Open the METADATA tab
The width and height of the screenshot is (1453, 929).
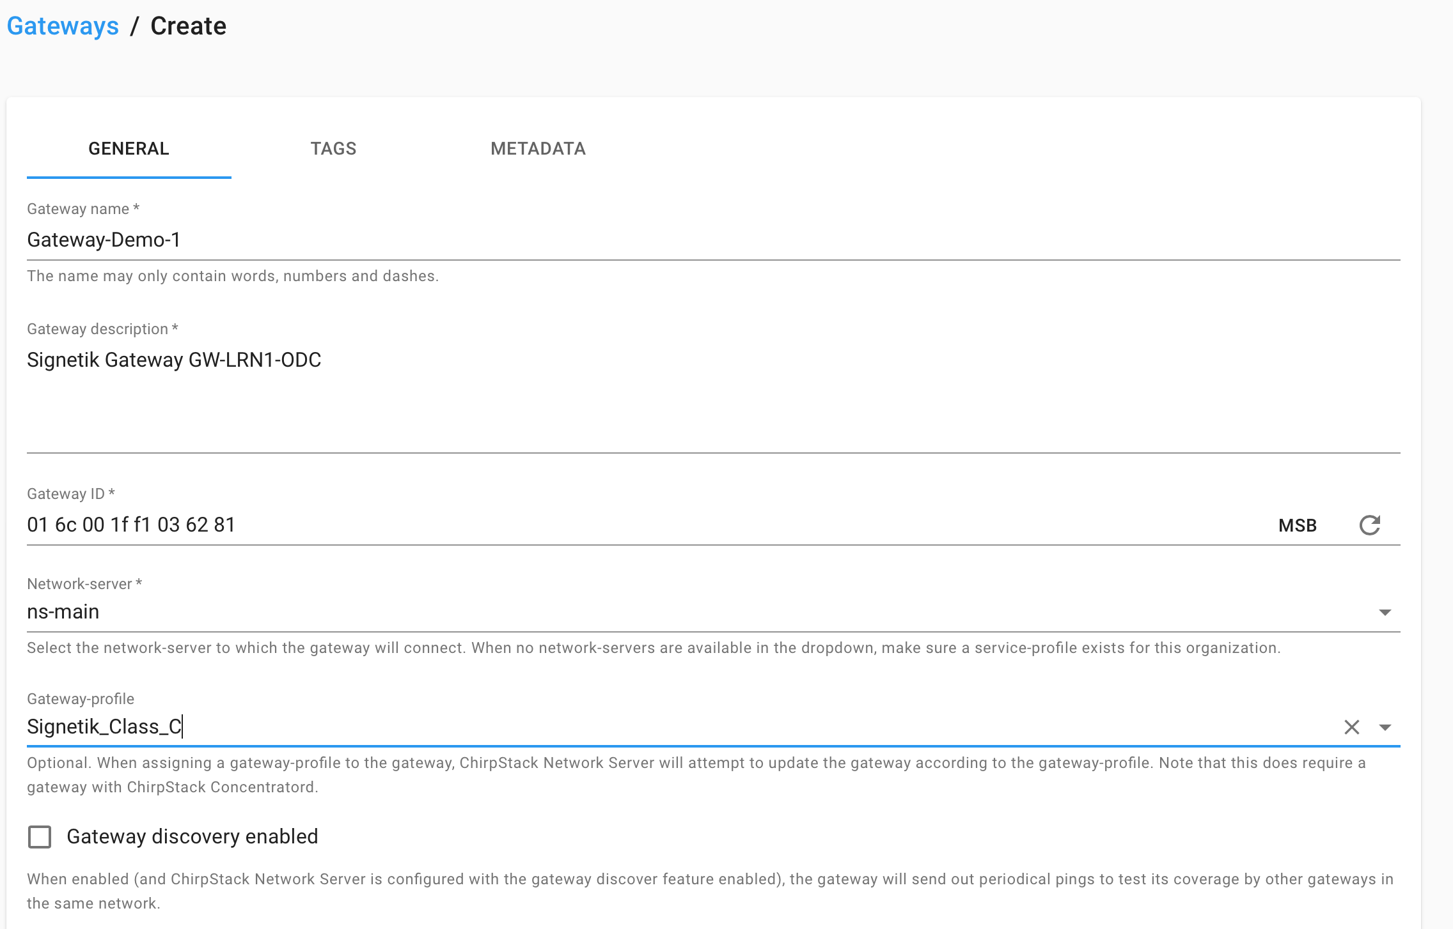(x=538, y=149)
